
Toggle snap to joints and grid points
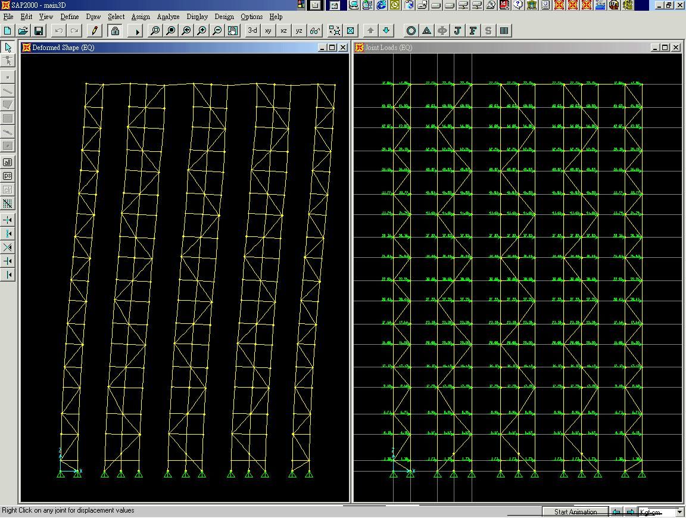8,220
